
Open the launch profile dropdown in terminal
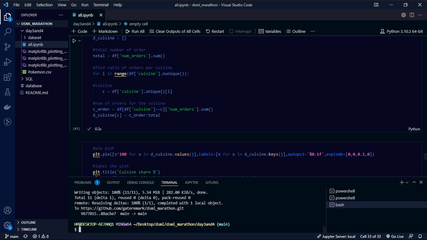click(x=407, y=182)
